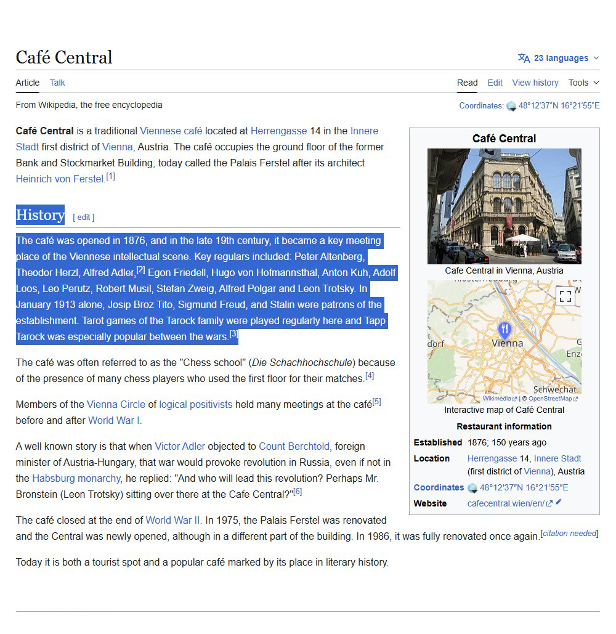616x634 pixels.
Task: Open the World War II link
Action: [x=173, y=521]
